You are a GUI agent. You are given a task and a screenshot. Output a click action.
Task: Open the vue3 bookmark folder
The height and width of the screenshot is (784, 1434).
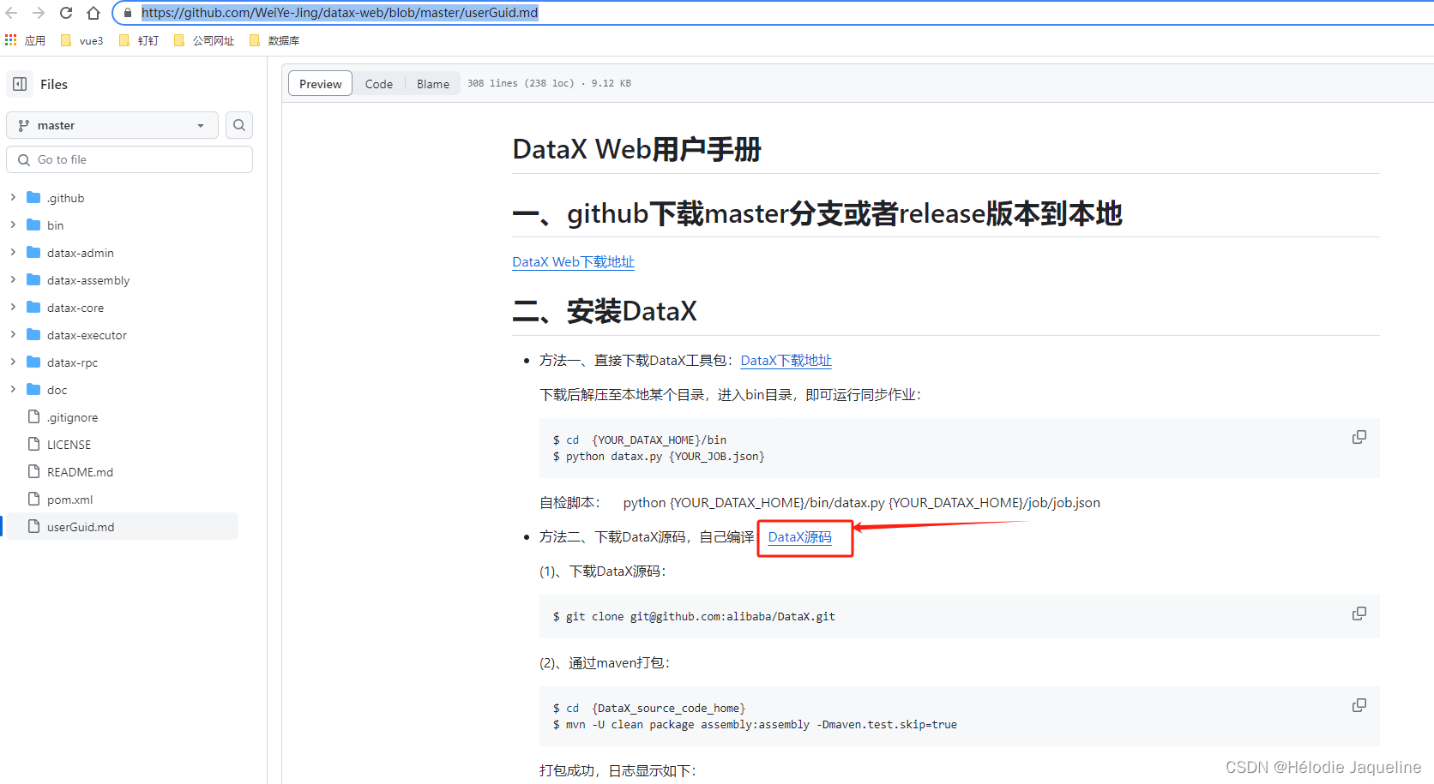[x=82, y=40]
